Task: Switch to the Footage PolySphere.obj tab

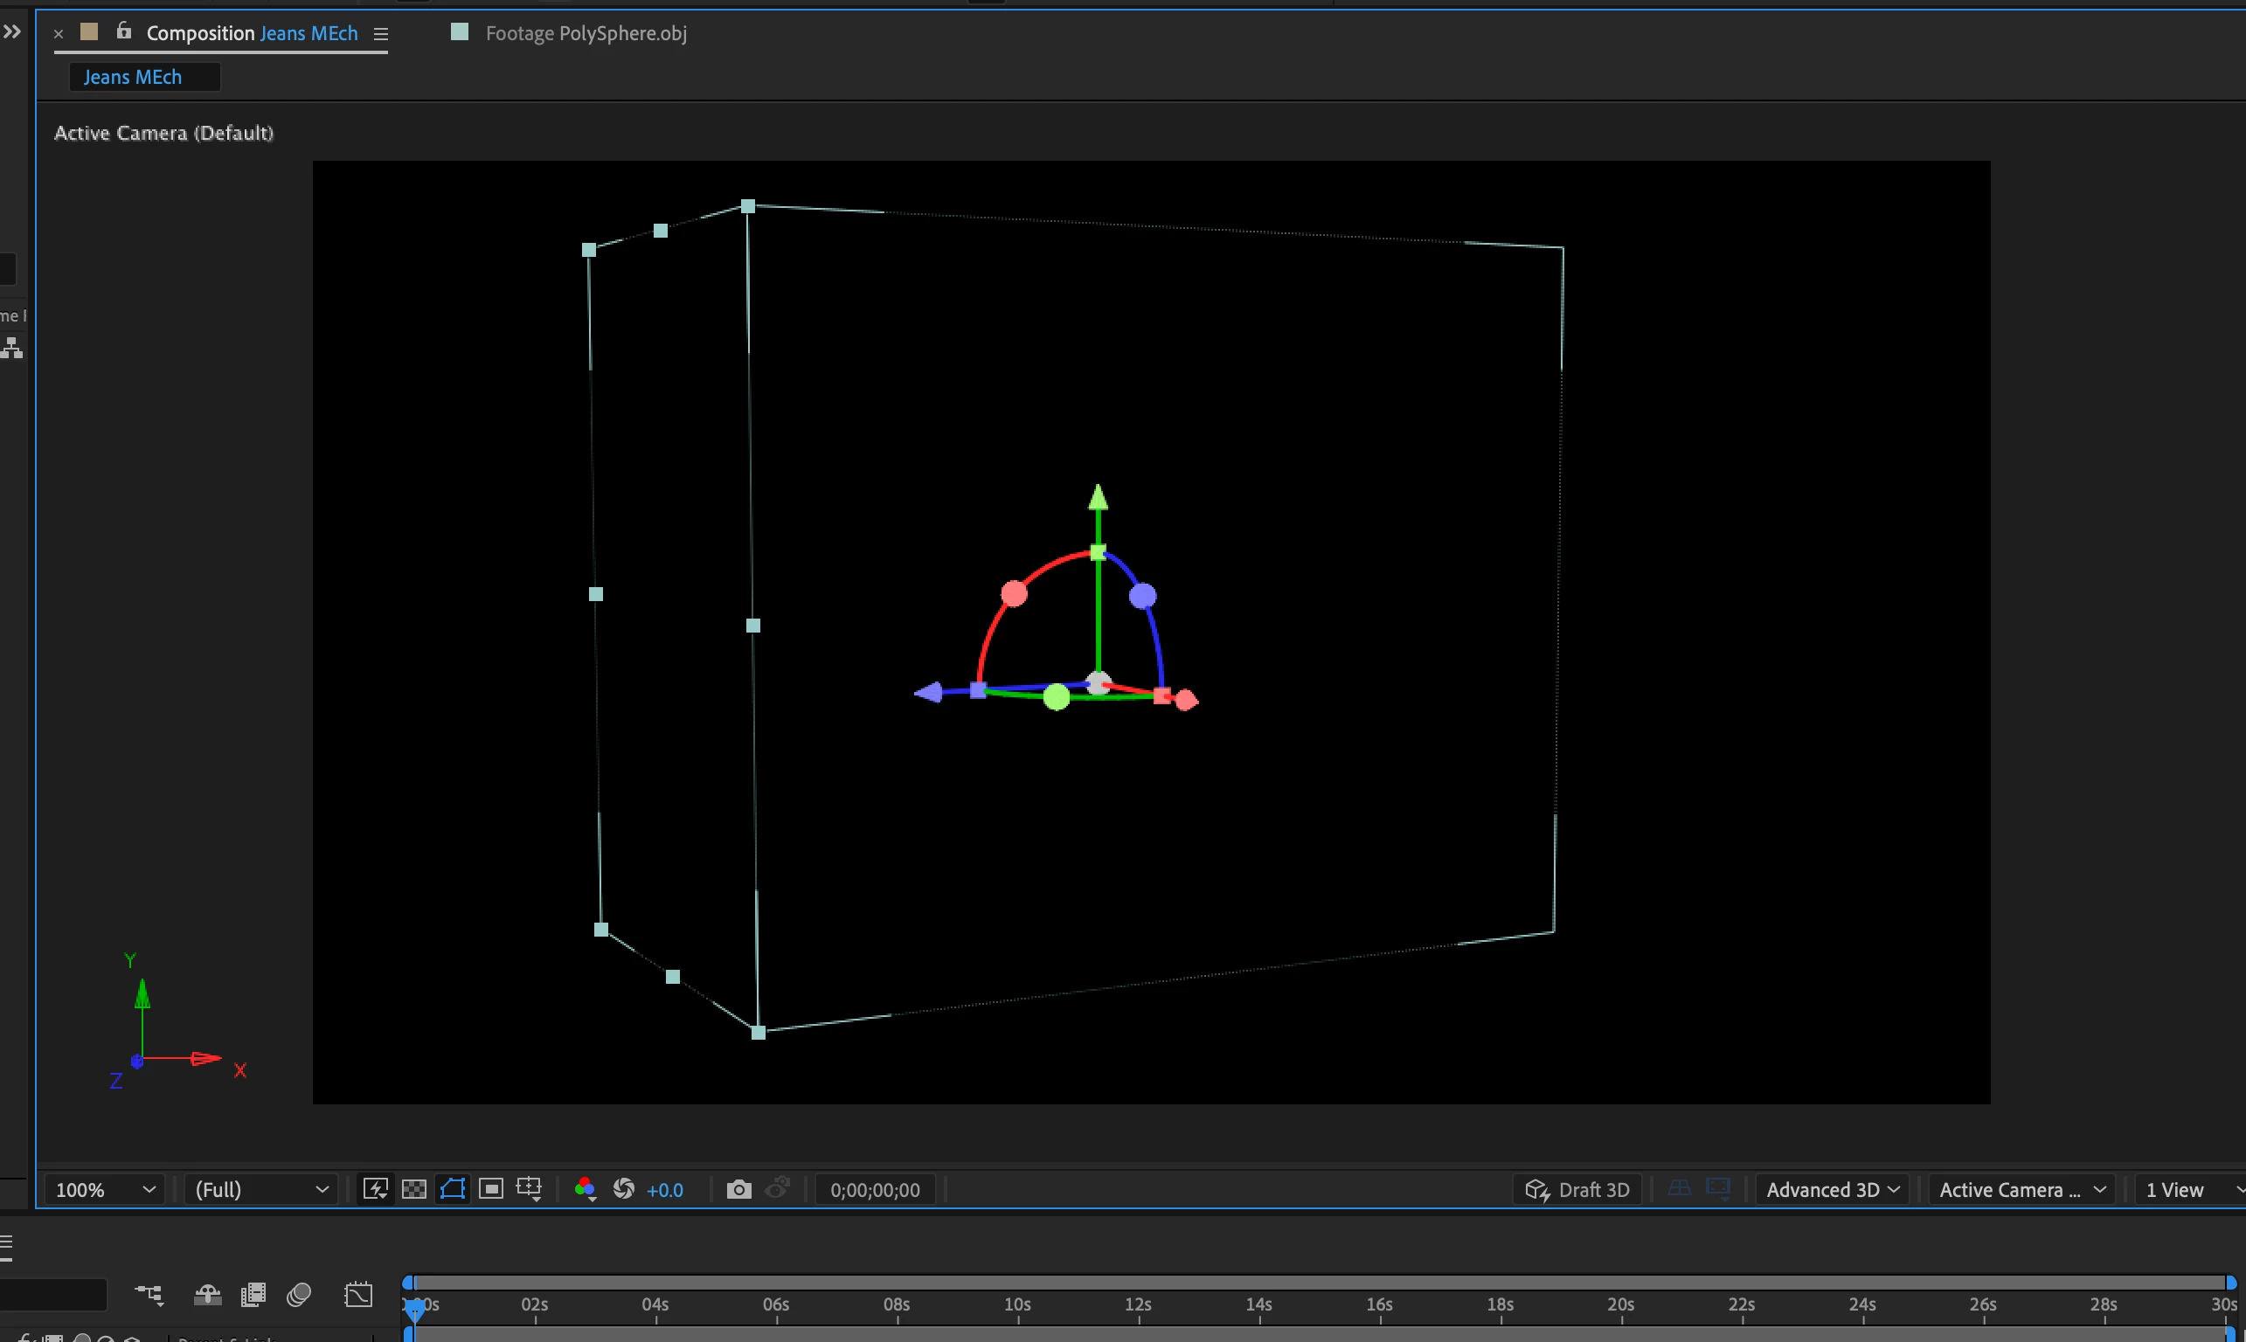Action: pos(586,33)
